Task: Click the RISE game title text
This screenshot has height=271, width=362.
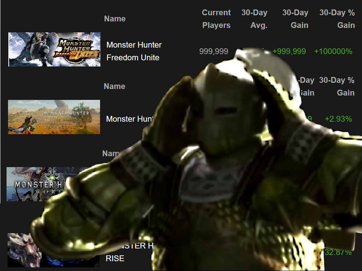Action: 115,258
